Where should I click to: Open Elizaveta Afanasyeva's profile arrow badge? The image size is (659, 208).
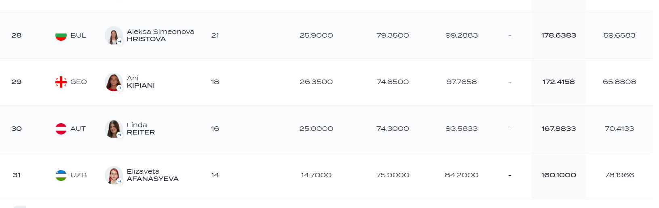tap(120, 181)
